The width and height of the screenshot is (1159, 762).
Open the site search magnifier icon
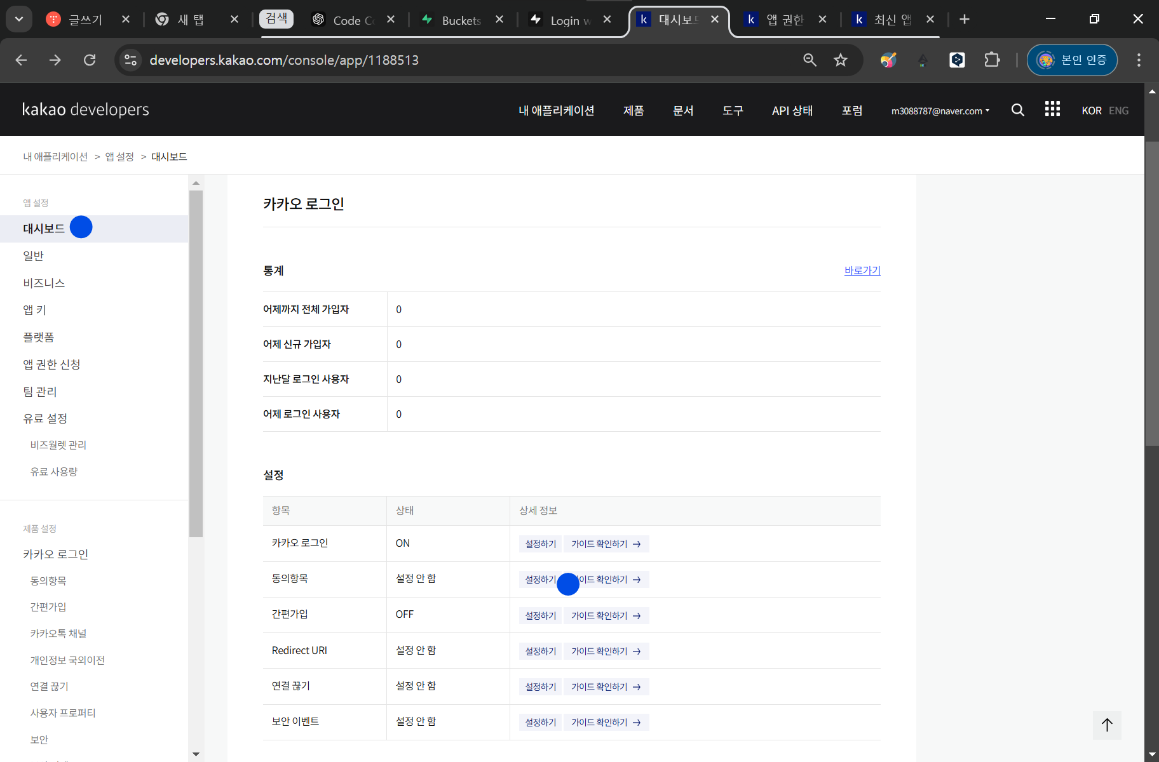[1017, 110]
